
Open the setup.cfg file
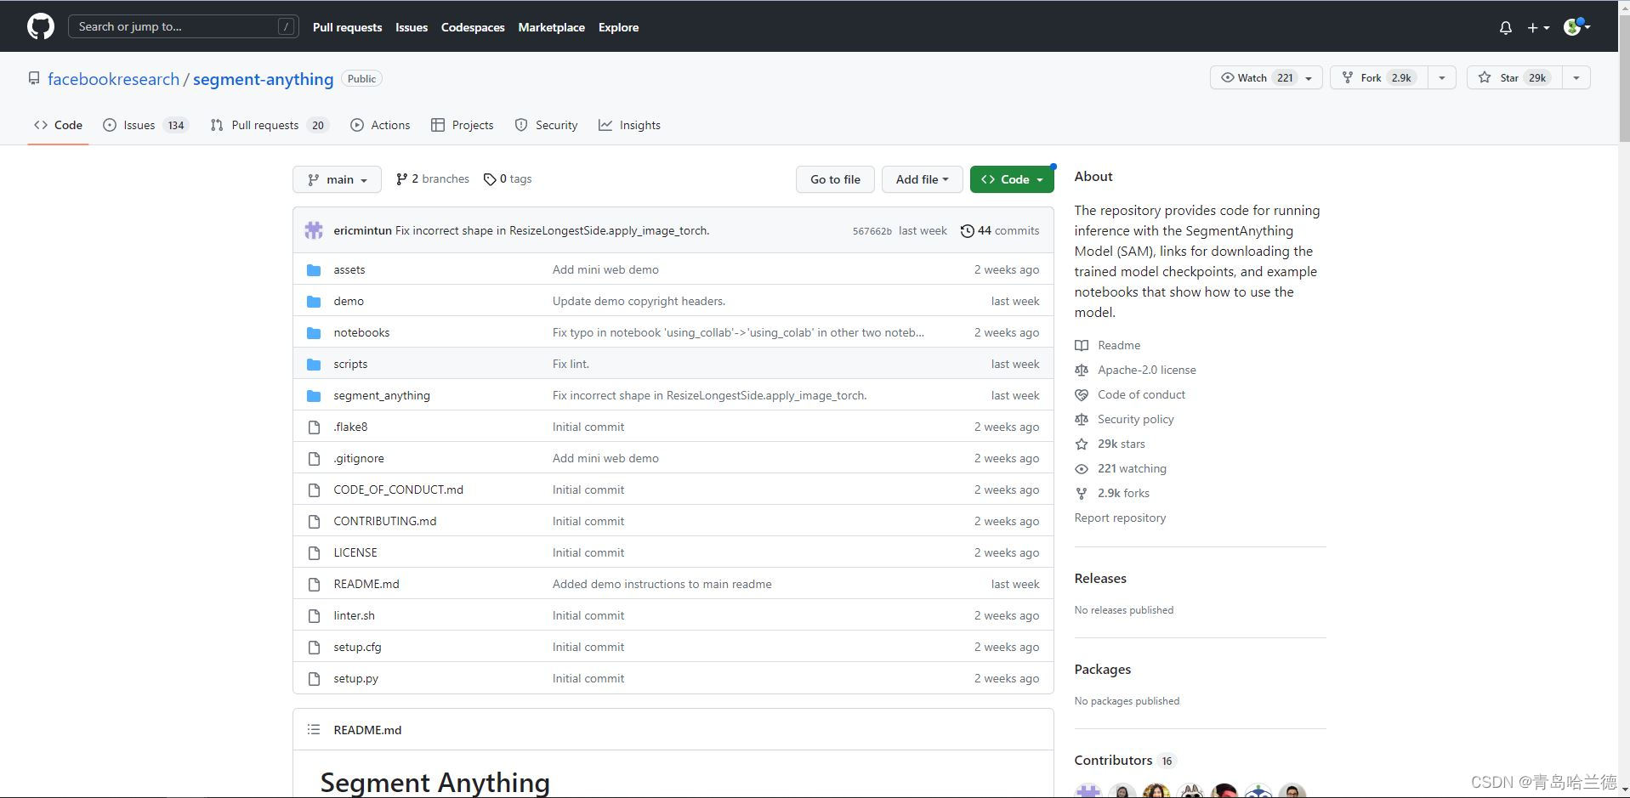pos(357,647)
